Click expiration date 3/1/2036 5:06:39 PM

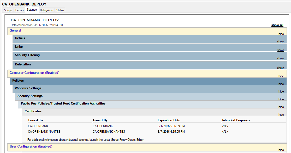coord(171,126)
